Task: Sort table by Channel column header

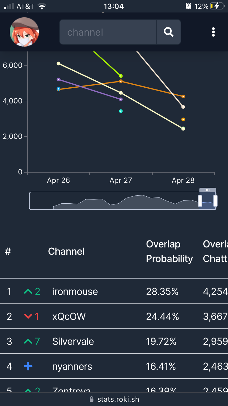Action: coord(66,251)
